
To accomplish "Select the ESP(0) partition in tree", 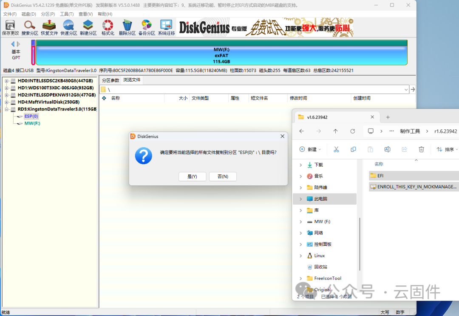I will 31,116.
